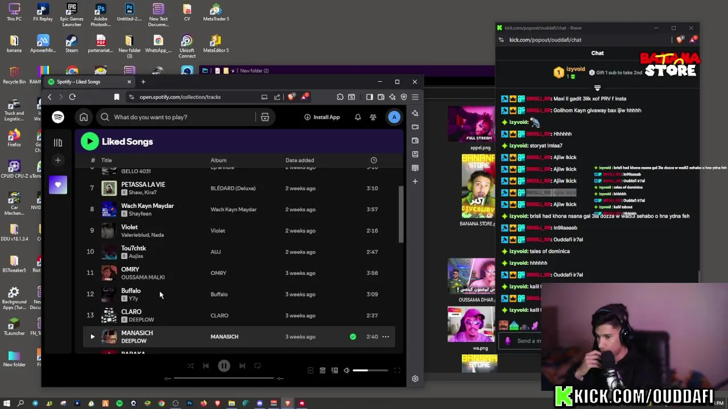Sort by the Album column header
The height and width of the screenshot is (409, 728).
tap(218, 160)
